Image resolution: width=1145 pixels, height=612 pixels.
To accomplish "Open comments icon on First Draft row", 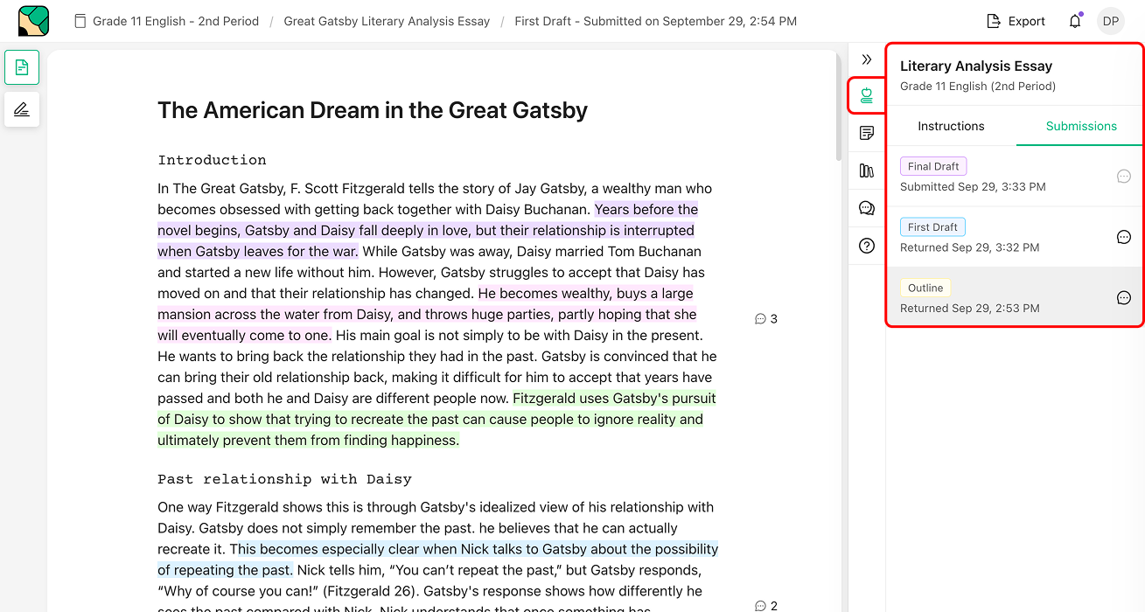I will (x=1124, y=237).
